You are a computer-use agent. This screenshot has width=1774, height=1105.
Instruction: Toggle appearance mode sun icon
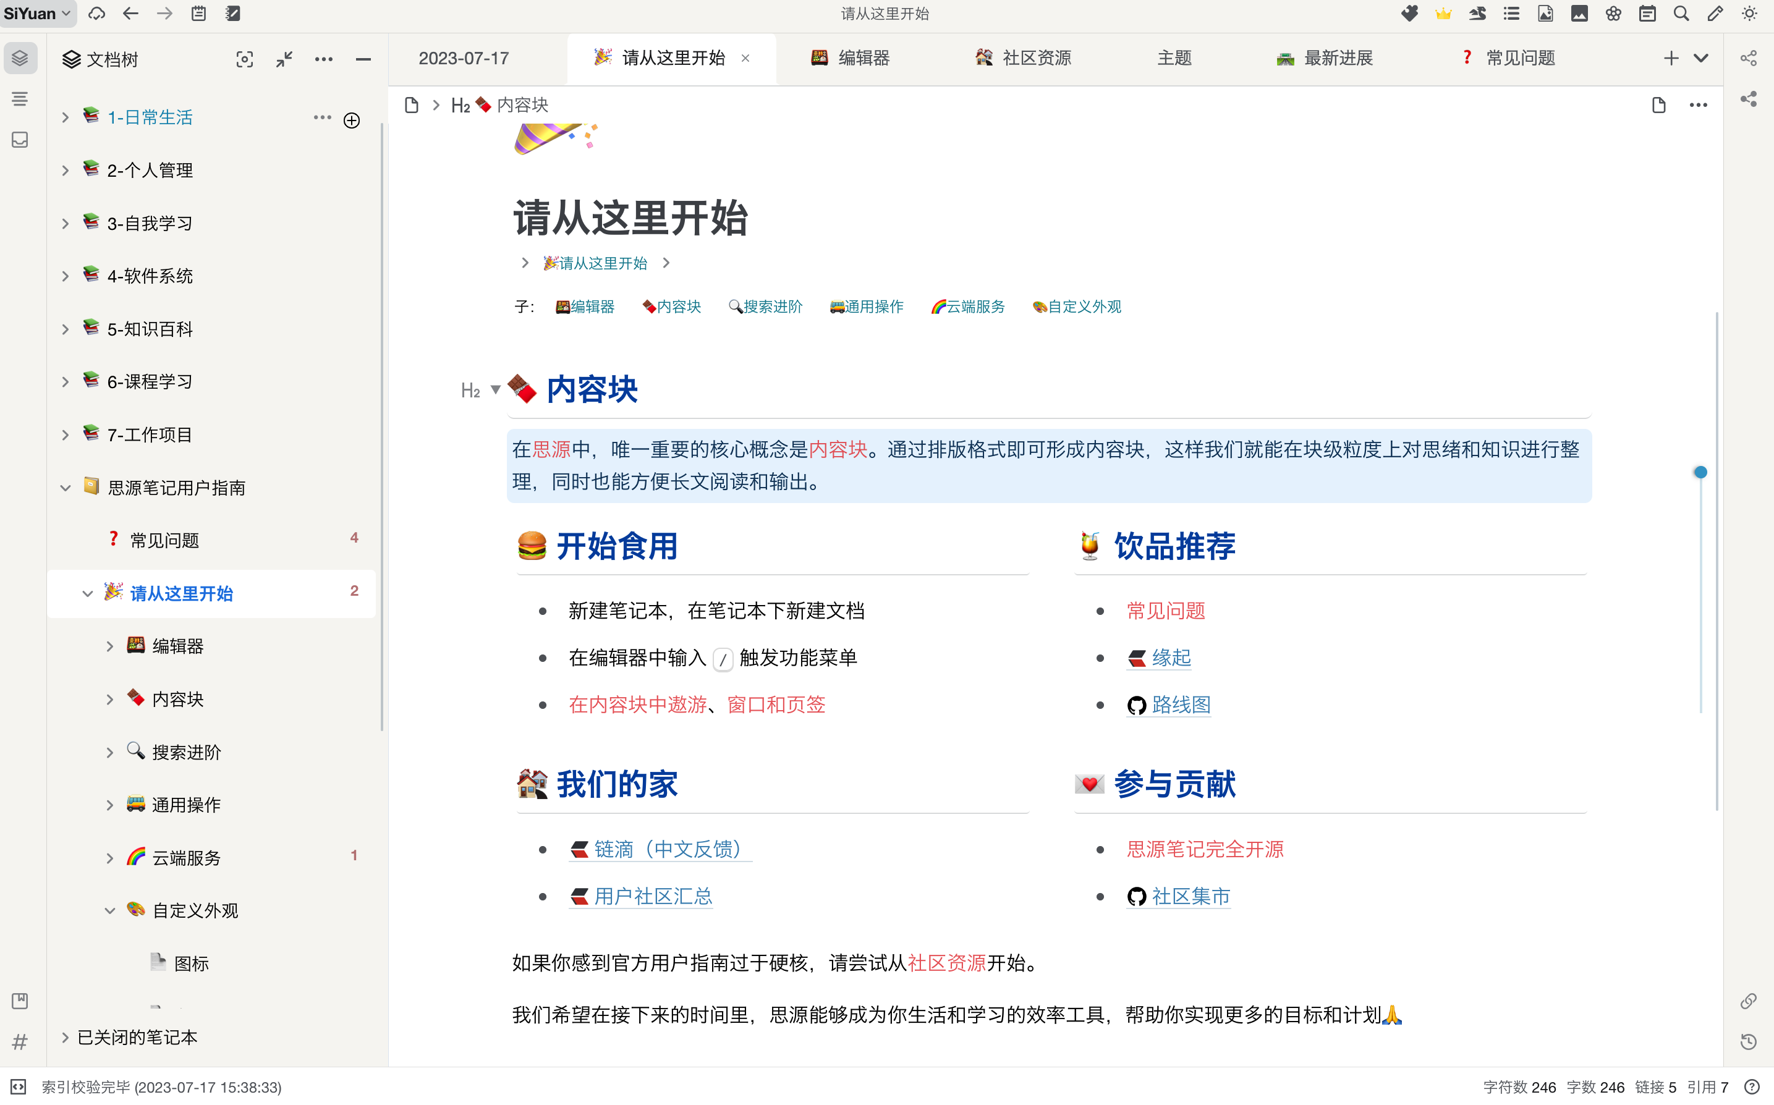click(x=1749, y=14)
